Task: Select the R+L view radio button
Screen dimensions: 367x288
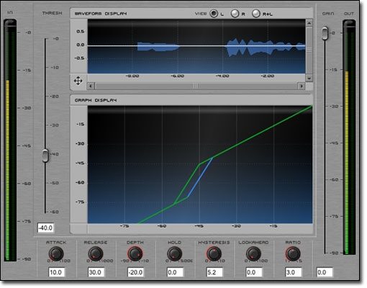Action: click(256, 14)
